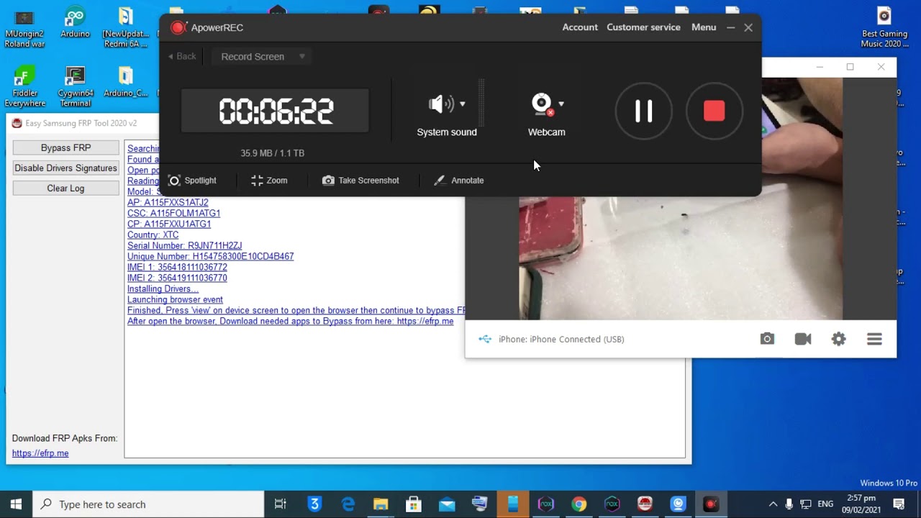Click log entry 'Installing Drivers...'
Screen dimensions: 921x518
point(163,288)
